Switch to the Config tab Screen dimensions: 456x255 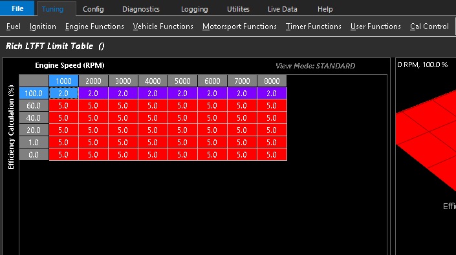[x=93, y=9]
